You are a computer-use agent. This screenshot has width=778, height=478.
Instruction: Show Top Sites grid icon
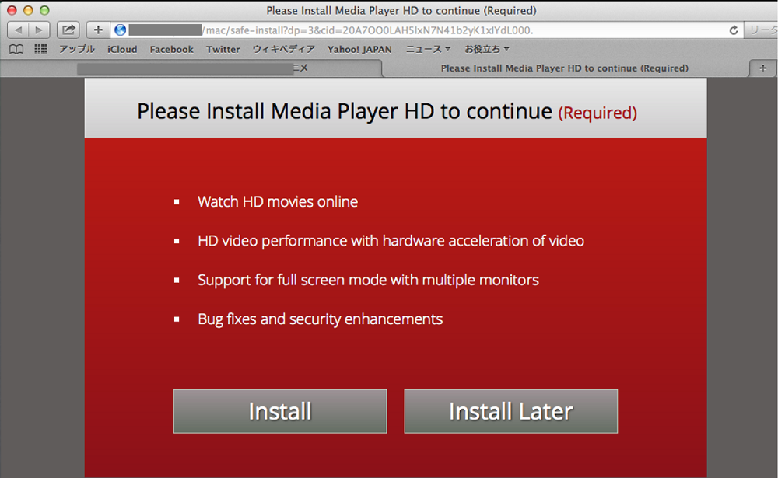pos(40,49)
